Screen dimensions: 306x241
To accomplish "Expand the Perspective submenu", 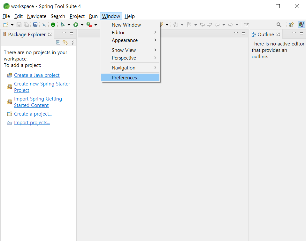I will [x=130, y=58].
